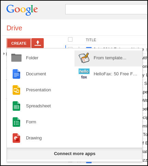The height and width of the screenshot is (166, 148).
Task: Expand the sidebar tree arrow
Action: click(x=4, y=54)
